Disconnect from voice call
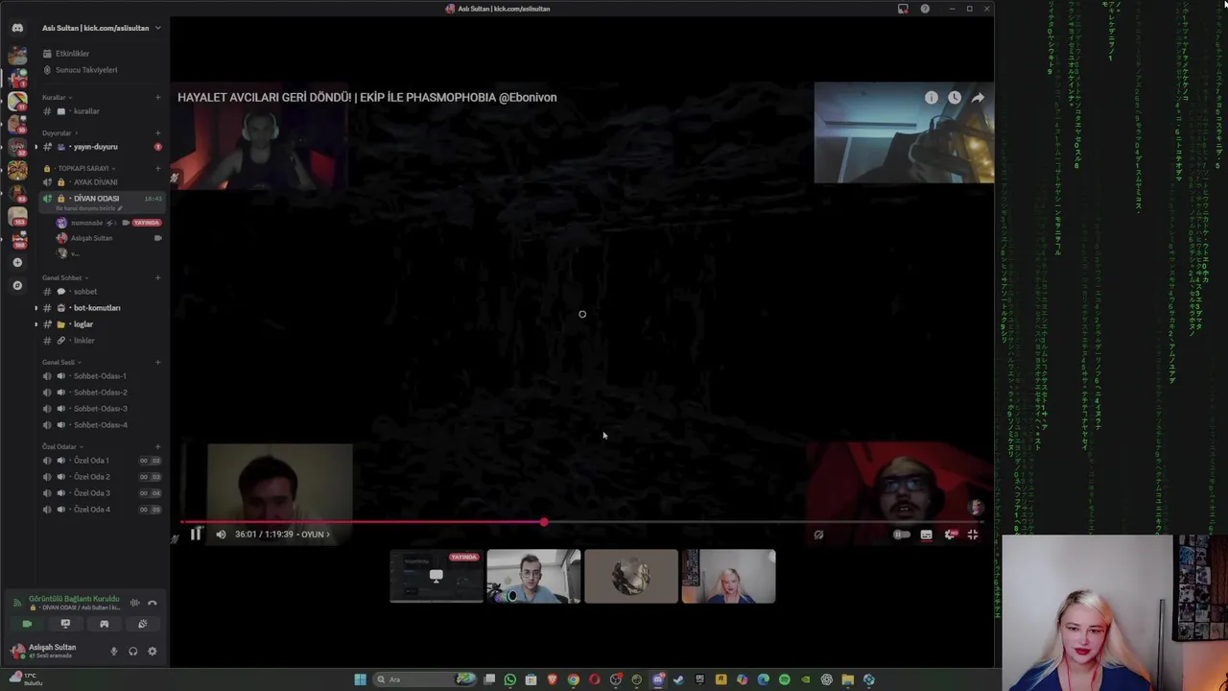The image size is (1228, 691). tap(152, 603)
